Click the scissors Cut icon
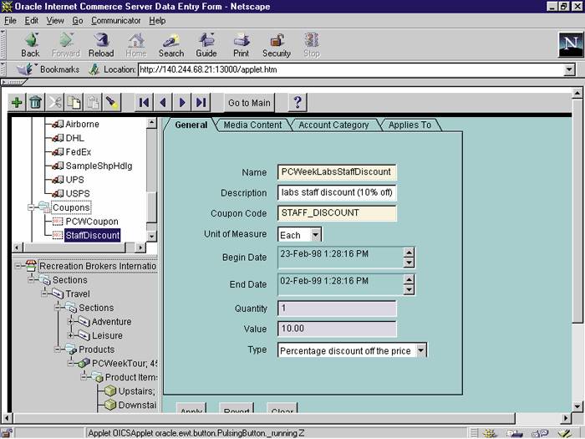585x439 pixels. pyautogui.click(x=55, y=102)
